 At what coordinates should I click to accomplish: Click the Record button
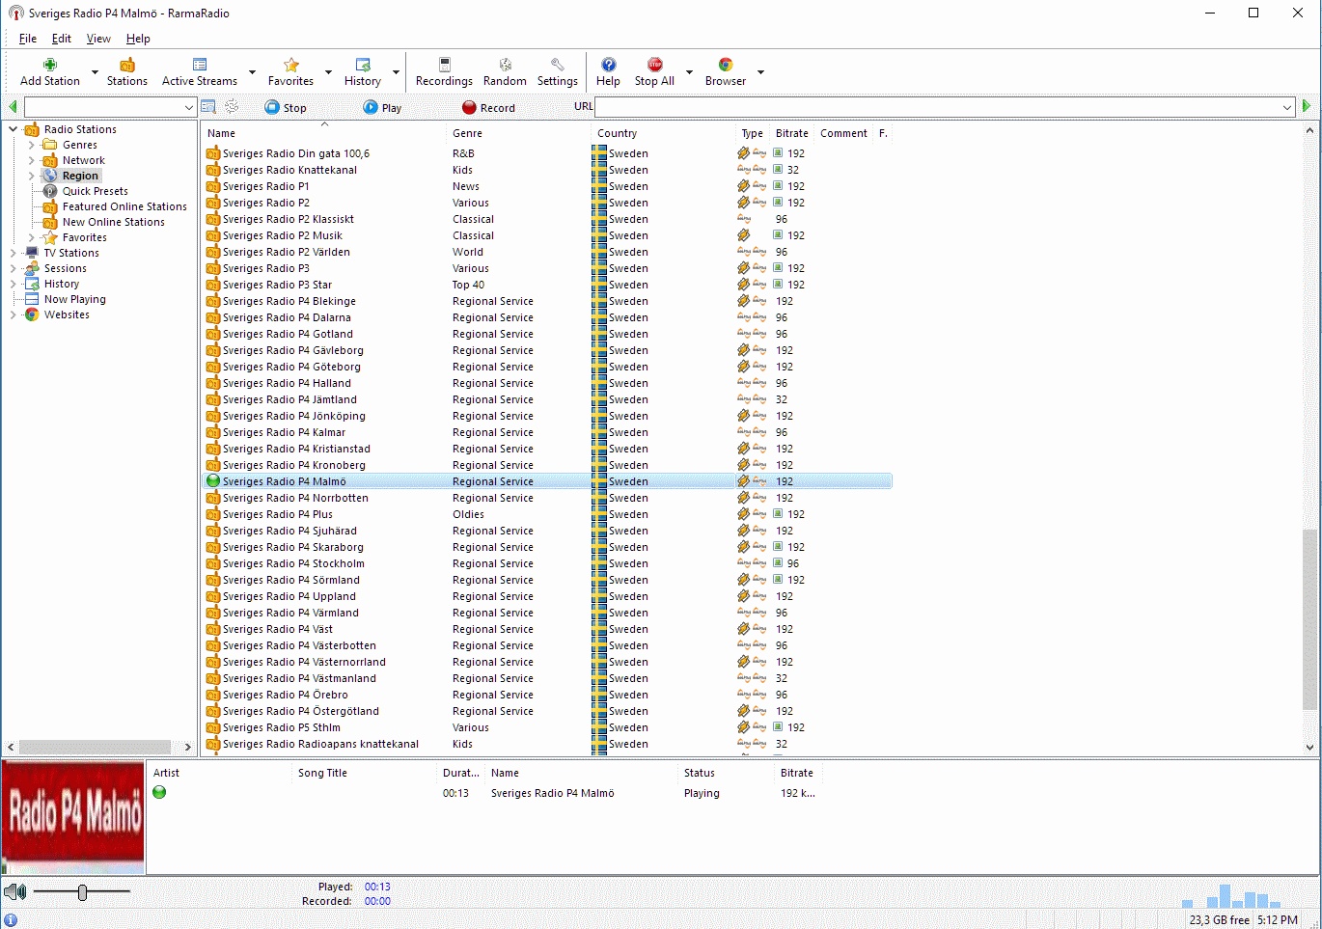click(488, 108)
